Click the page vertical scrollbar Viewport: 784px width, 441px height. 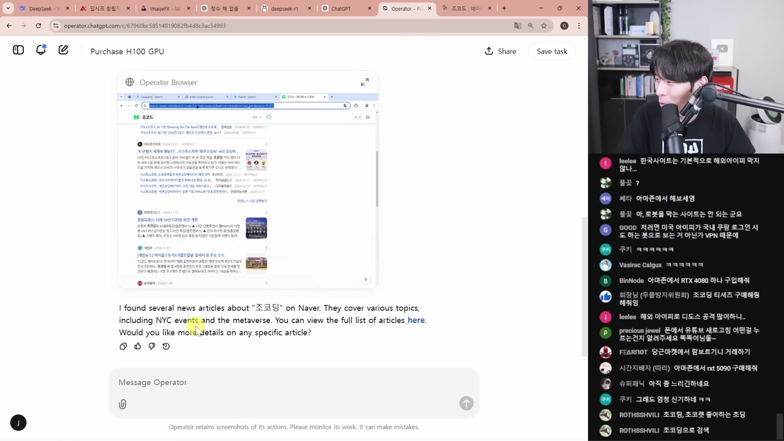pos(584,286)
